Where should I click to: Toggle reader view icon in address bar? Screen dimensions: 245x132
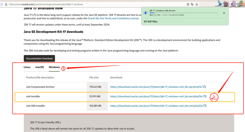pyautogui.click(x=188, y=4)
